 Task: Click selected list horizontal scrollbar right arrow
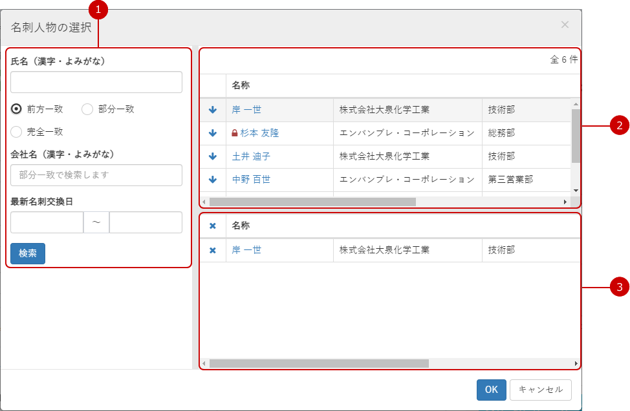coord(576,364)
